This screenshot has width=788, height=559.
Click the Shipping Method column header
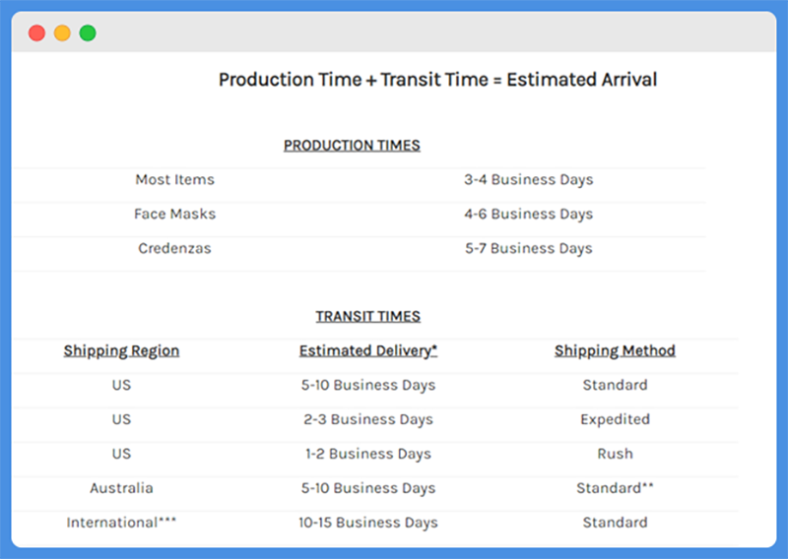pyautogui.click(x=615, y=350)
